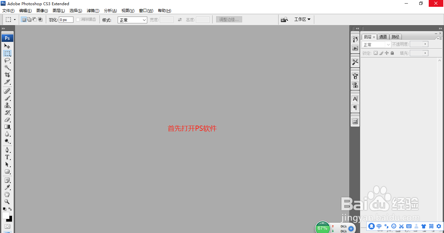
Task: Choose Intersect with Selection mode button
Action: tap(40, 19)
